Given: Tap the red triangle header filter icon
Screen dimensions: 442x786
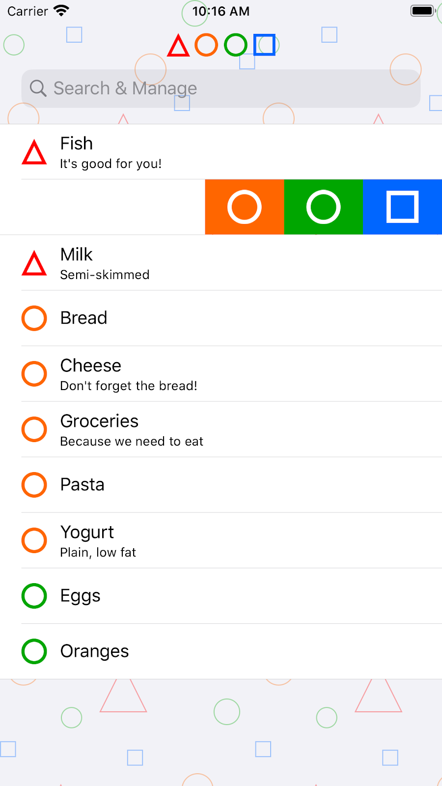Looking at the screenshot, I should pos(178,45).
